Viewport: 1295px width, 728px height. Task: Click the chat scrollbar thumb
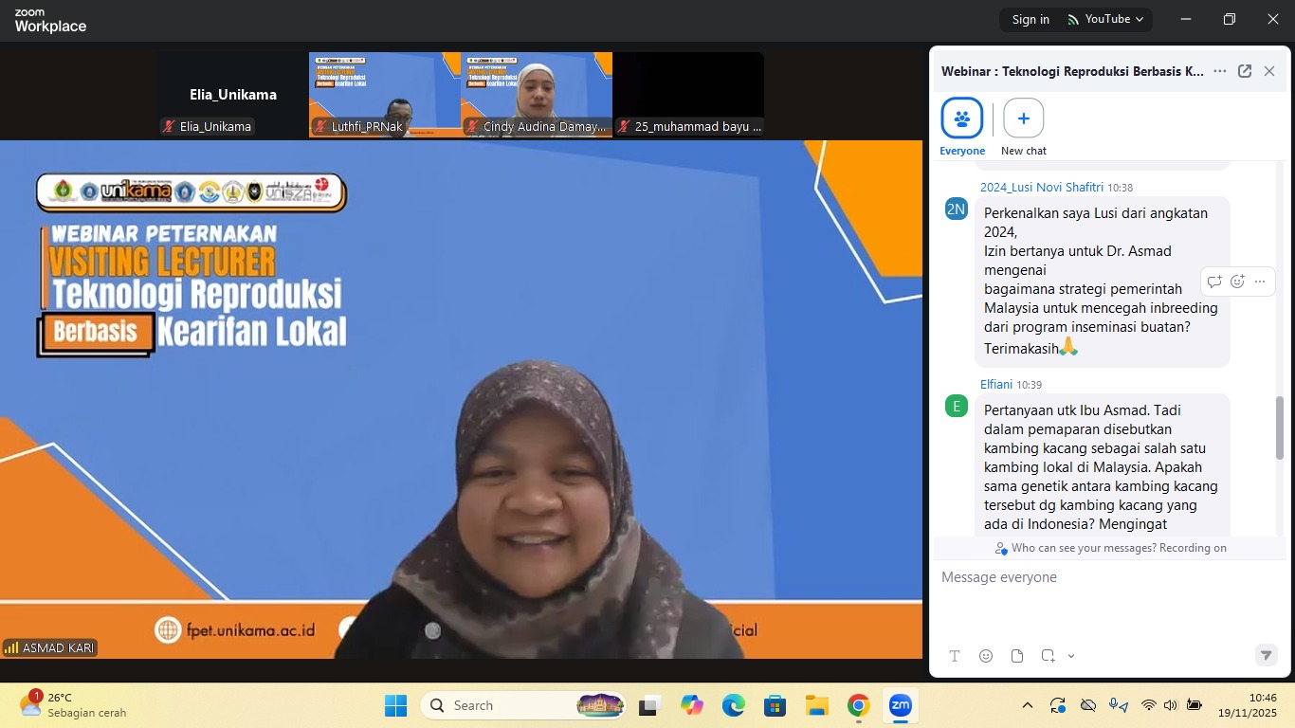point(1280,427)
